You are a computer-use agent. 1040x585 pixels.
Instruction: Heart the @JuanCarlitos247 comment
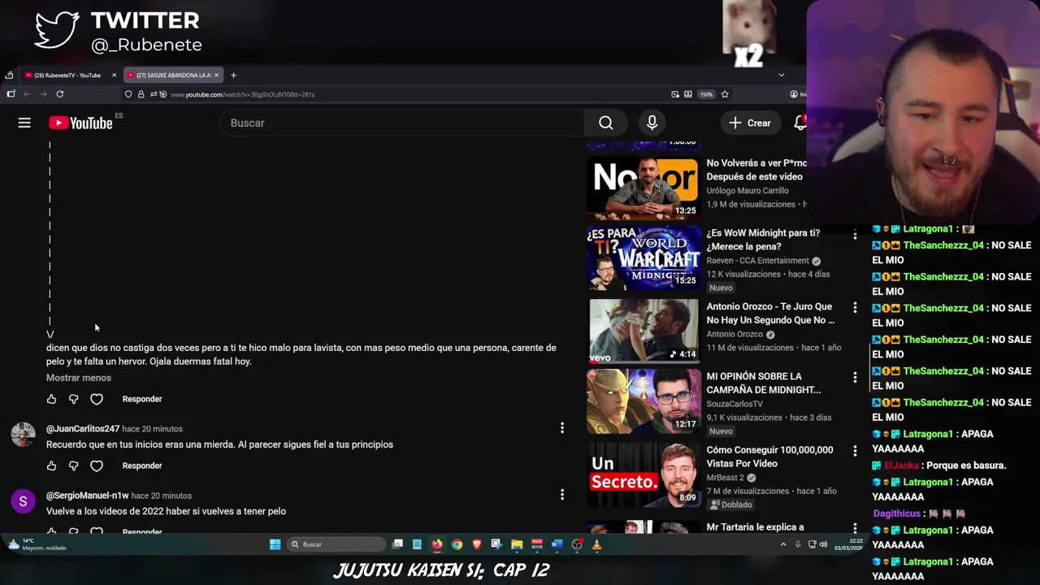coord(97,466)
